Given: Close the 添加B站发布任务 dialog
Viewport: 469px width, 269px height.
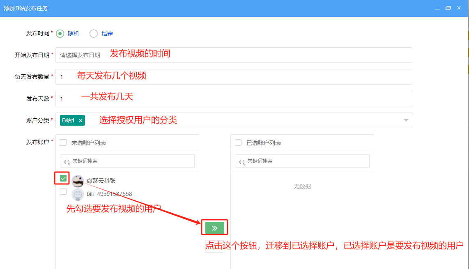Looking at the screenshot, I should pyautogui.click(x=459, y=8).
